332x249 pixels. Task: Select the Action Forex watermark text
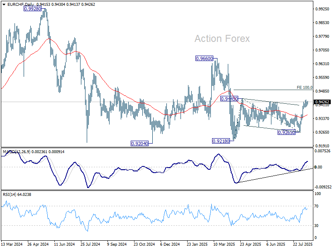222,39
